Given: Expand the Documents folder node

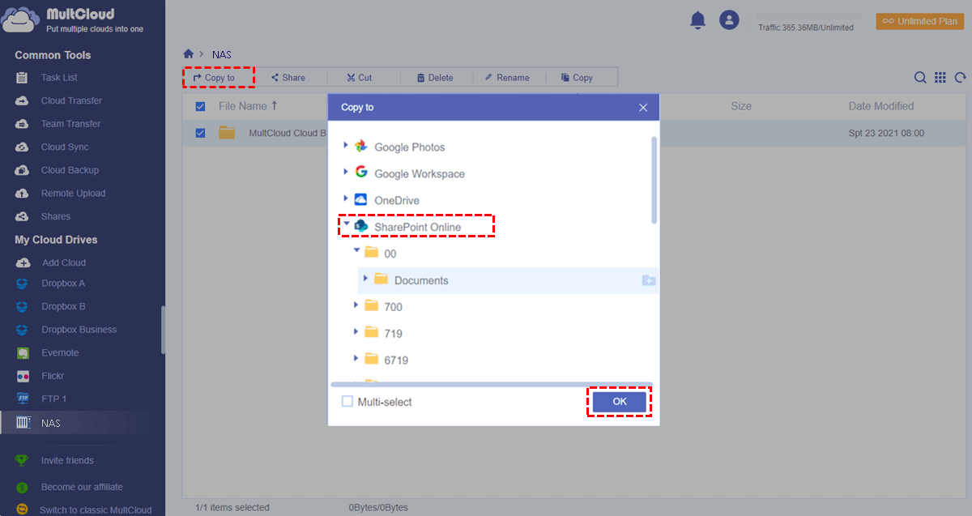Looking at the screenshot, I should [365, 279].
